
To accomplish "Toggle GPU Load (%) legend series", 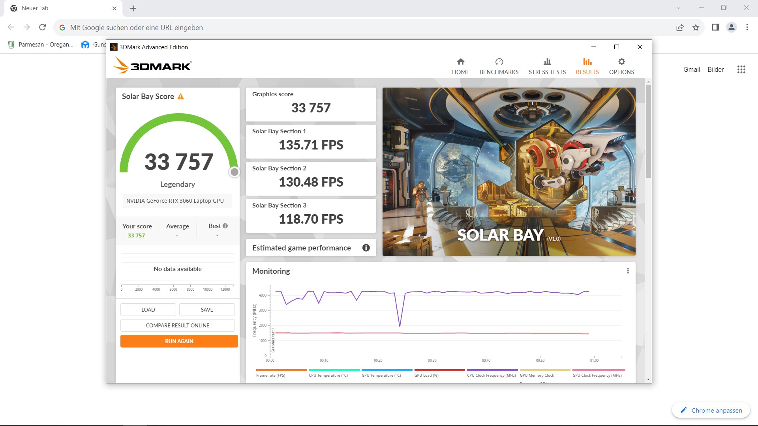I will (426, 375).
